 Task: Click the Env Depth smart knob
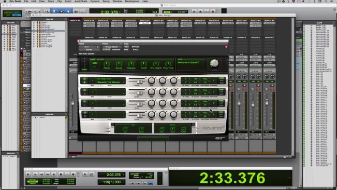click(x=156, y=64)
